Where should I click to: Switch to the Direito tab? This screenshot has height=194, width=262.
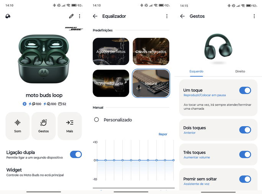pos(240,71)
